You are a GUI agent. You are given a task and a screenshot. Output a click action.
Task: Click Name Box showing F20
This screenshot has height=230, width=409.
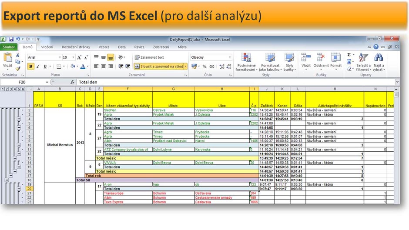point(23,82)
